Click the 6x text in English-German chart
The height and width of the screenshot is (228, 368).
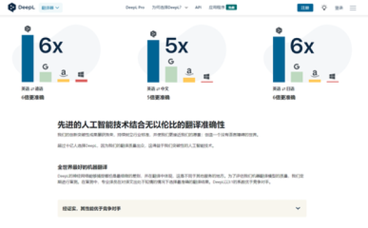(51, 45)
